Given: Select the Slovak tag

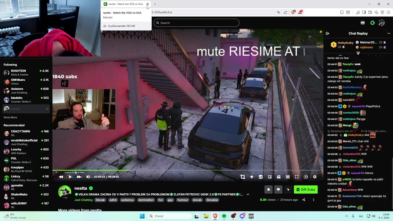Looking at the screenshot, I should (x=100, y=200).
